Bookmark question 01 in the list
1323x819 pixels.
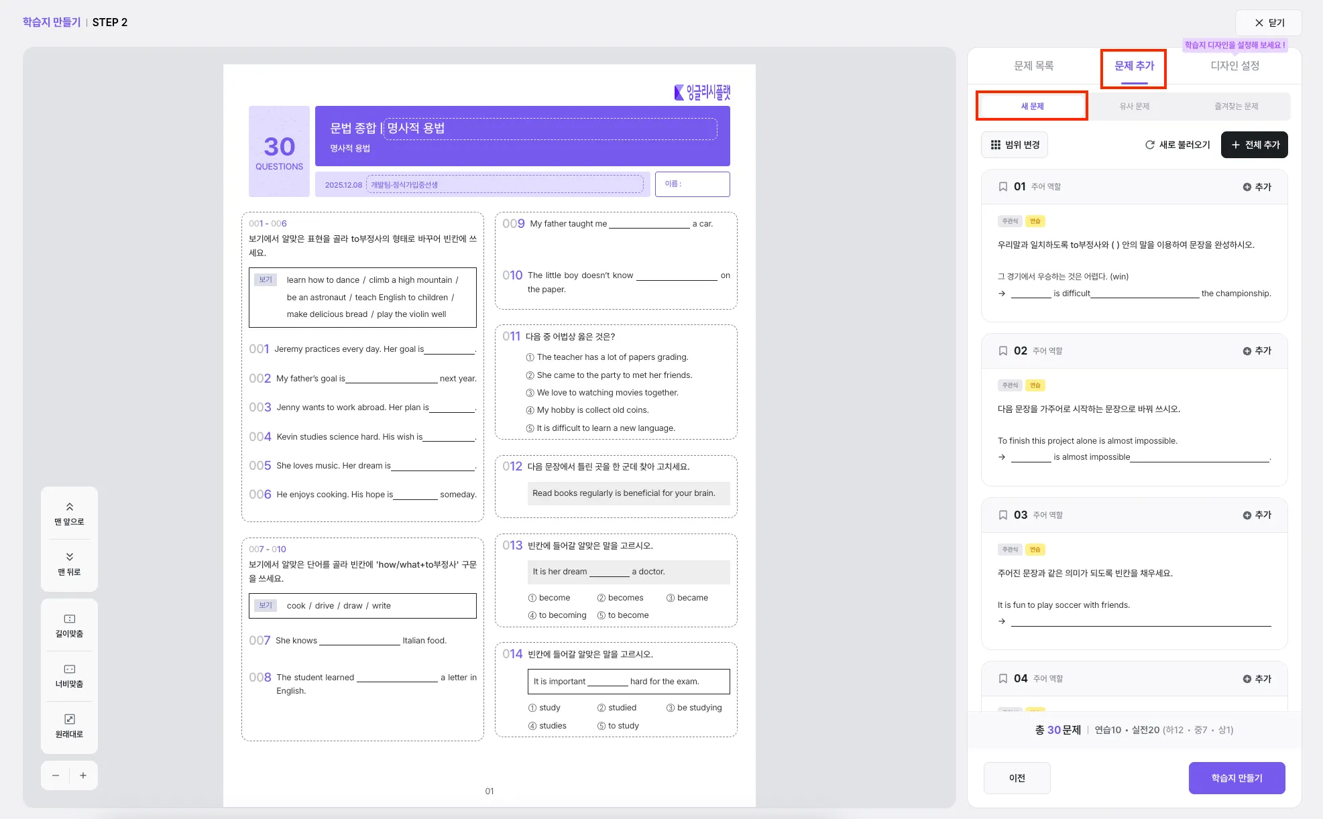(x=1002, y=187)
